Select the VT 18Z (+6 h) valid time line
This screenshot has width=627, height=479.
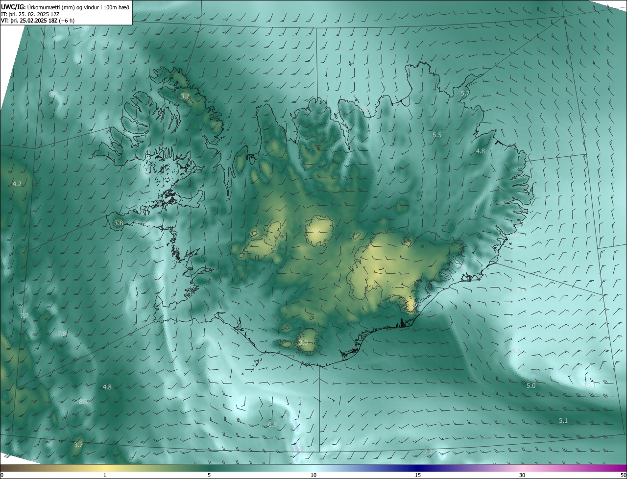(x=38, y=21)
